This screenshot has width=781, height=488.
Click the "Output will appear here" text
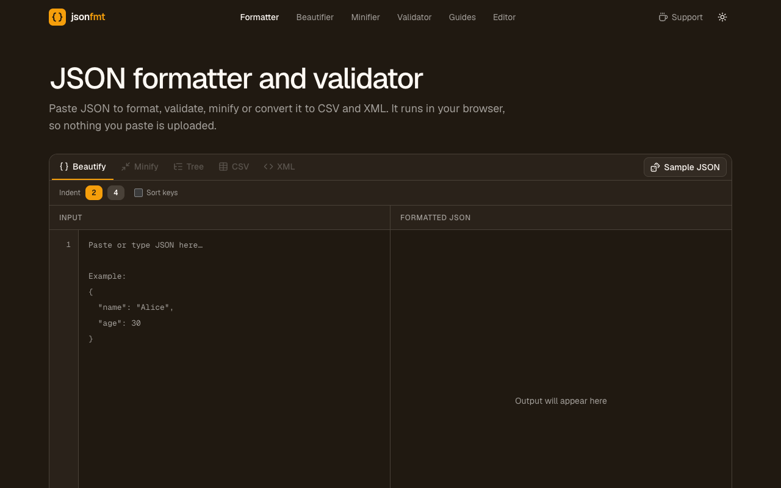click(561, 401)
